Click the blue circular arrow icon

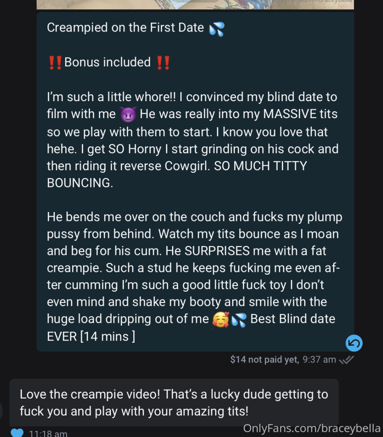pos(354,344)
